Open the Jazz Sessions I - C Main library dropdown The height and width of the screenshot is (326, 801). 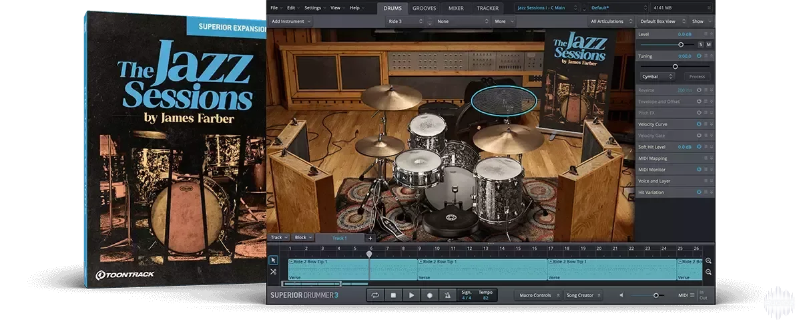coord(547,8)
